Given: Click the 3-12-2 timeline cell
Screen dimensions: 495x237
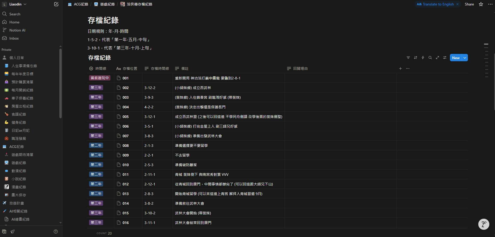Looking at the screenshot, I should (157, 88).
